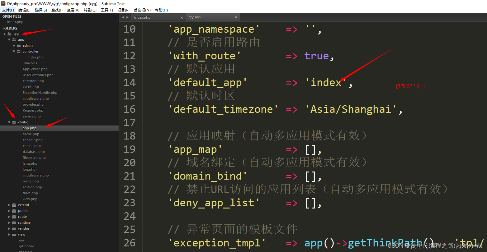
Task: Open the 编辑(E) menu
Action: pyautogui.click(x=25, y=10)
